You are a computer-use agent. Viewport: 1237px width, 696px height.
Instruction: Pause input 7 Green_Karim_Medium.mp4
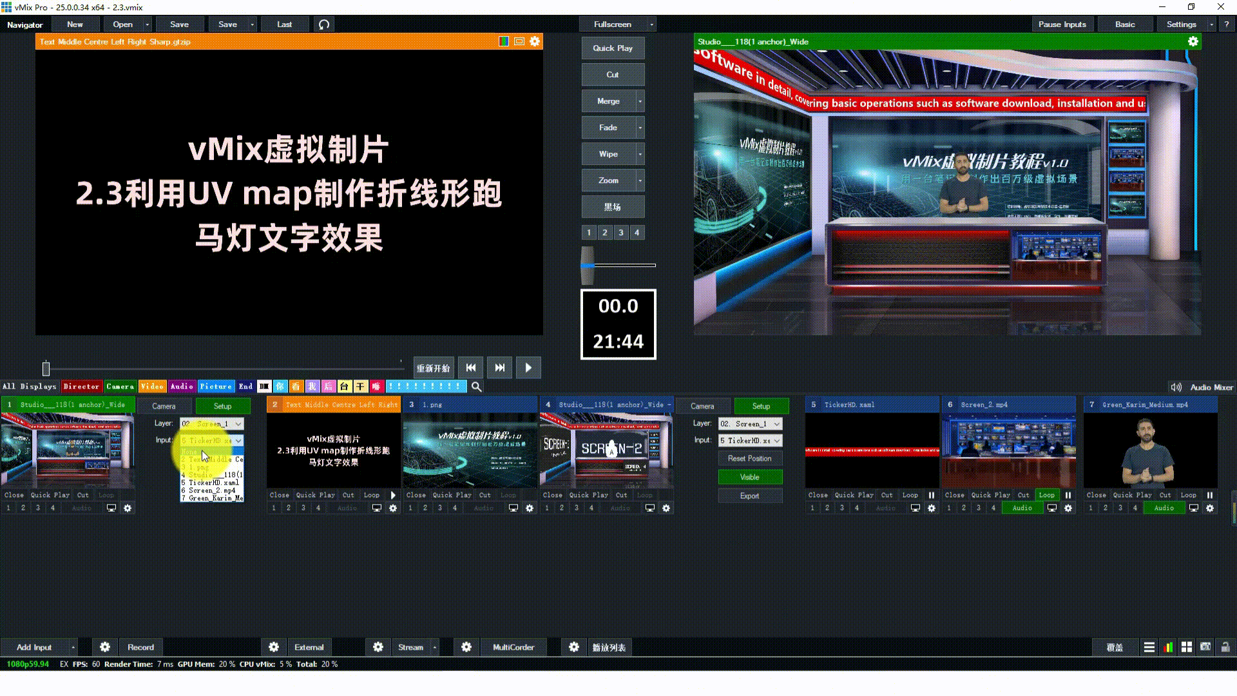1210,496
